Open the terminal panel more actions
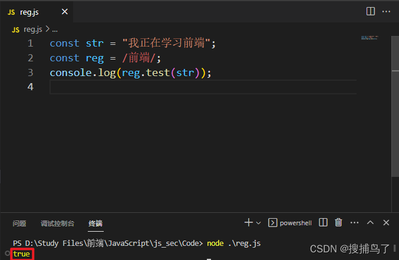Image resolution: width=399 pixels, height=260 pixels. [354, 223]
